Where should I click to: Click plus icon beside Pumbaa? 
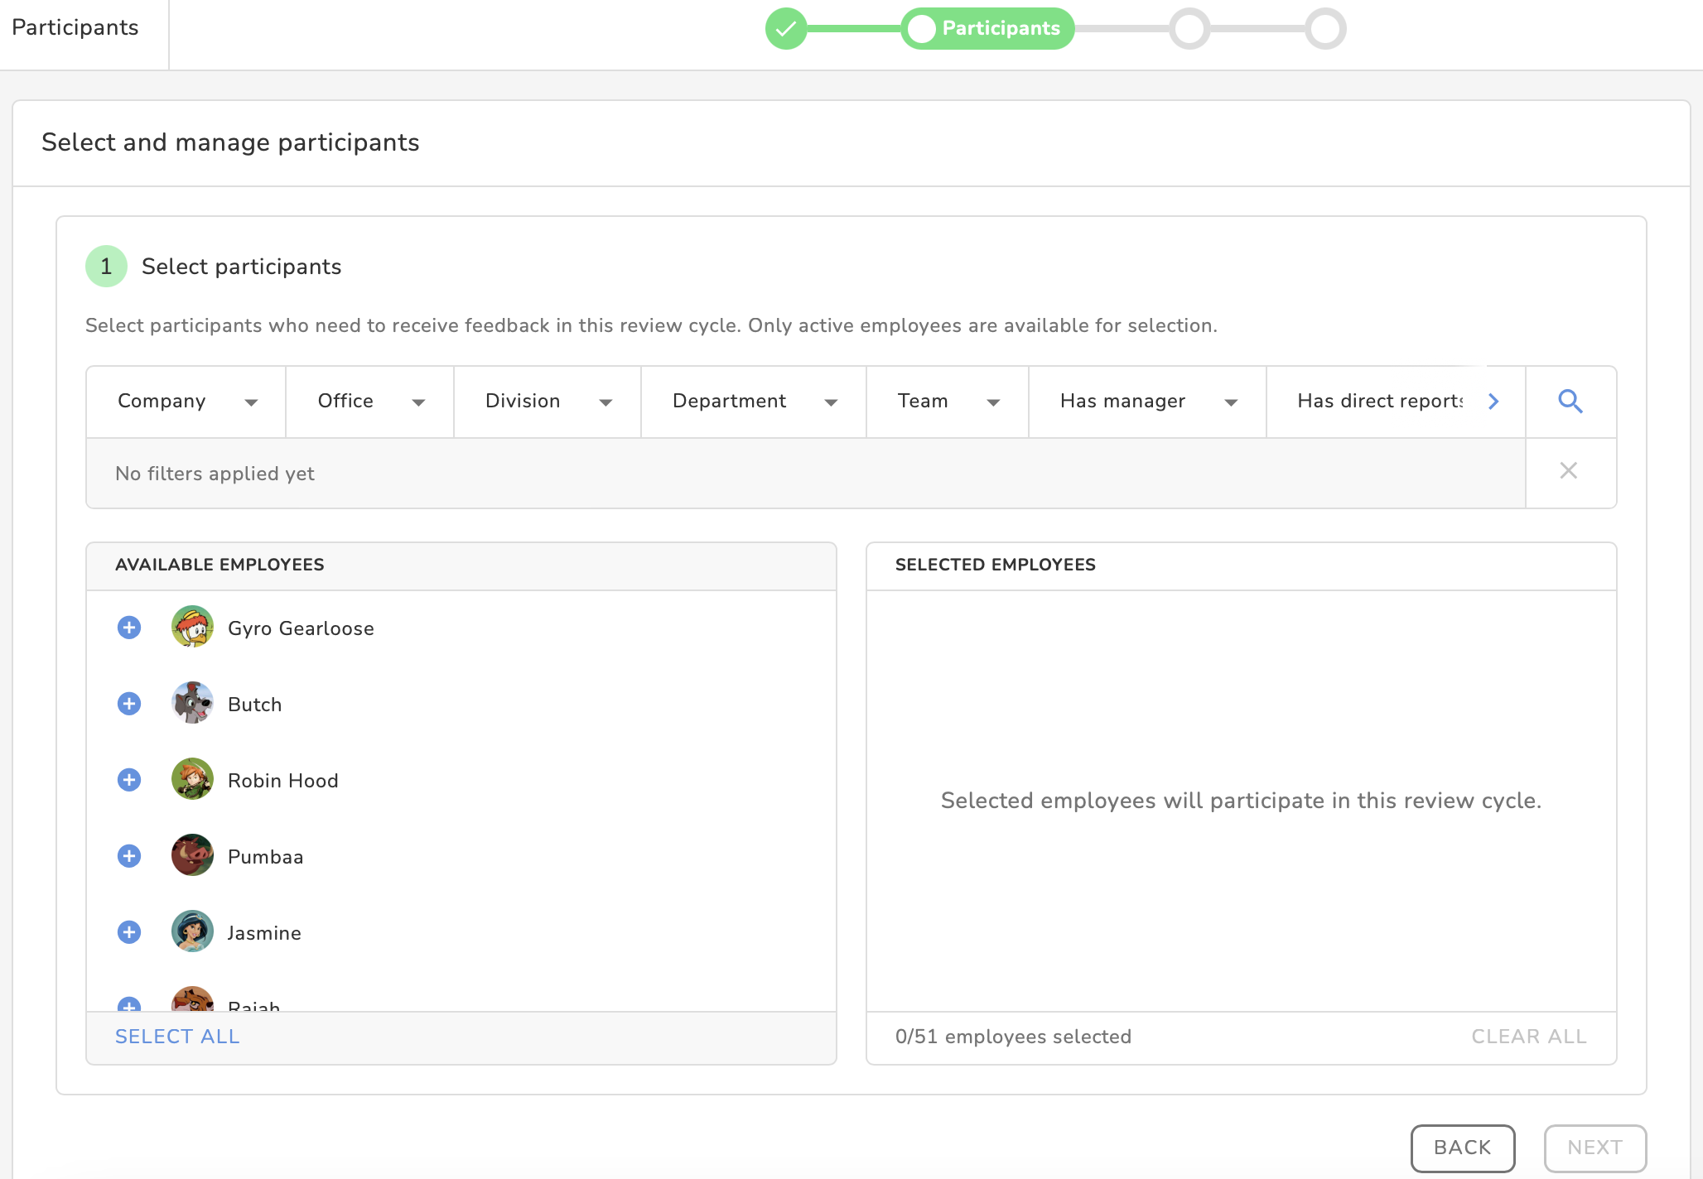pyautogui.click(x=129, y=856)
